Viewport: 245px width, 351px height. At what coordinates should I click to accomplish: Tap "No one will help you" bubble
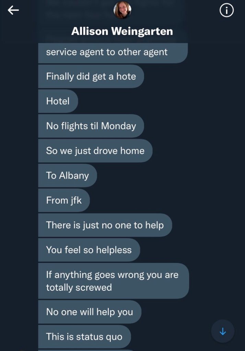point(90,312)
